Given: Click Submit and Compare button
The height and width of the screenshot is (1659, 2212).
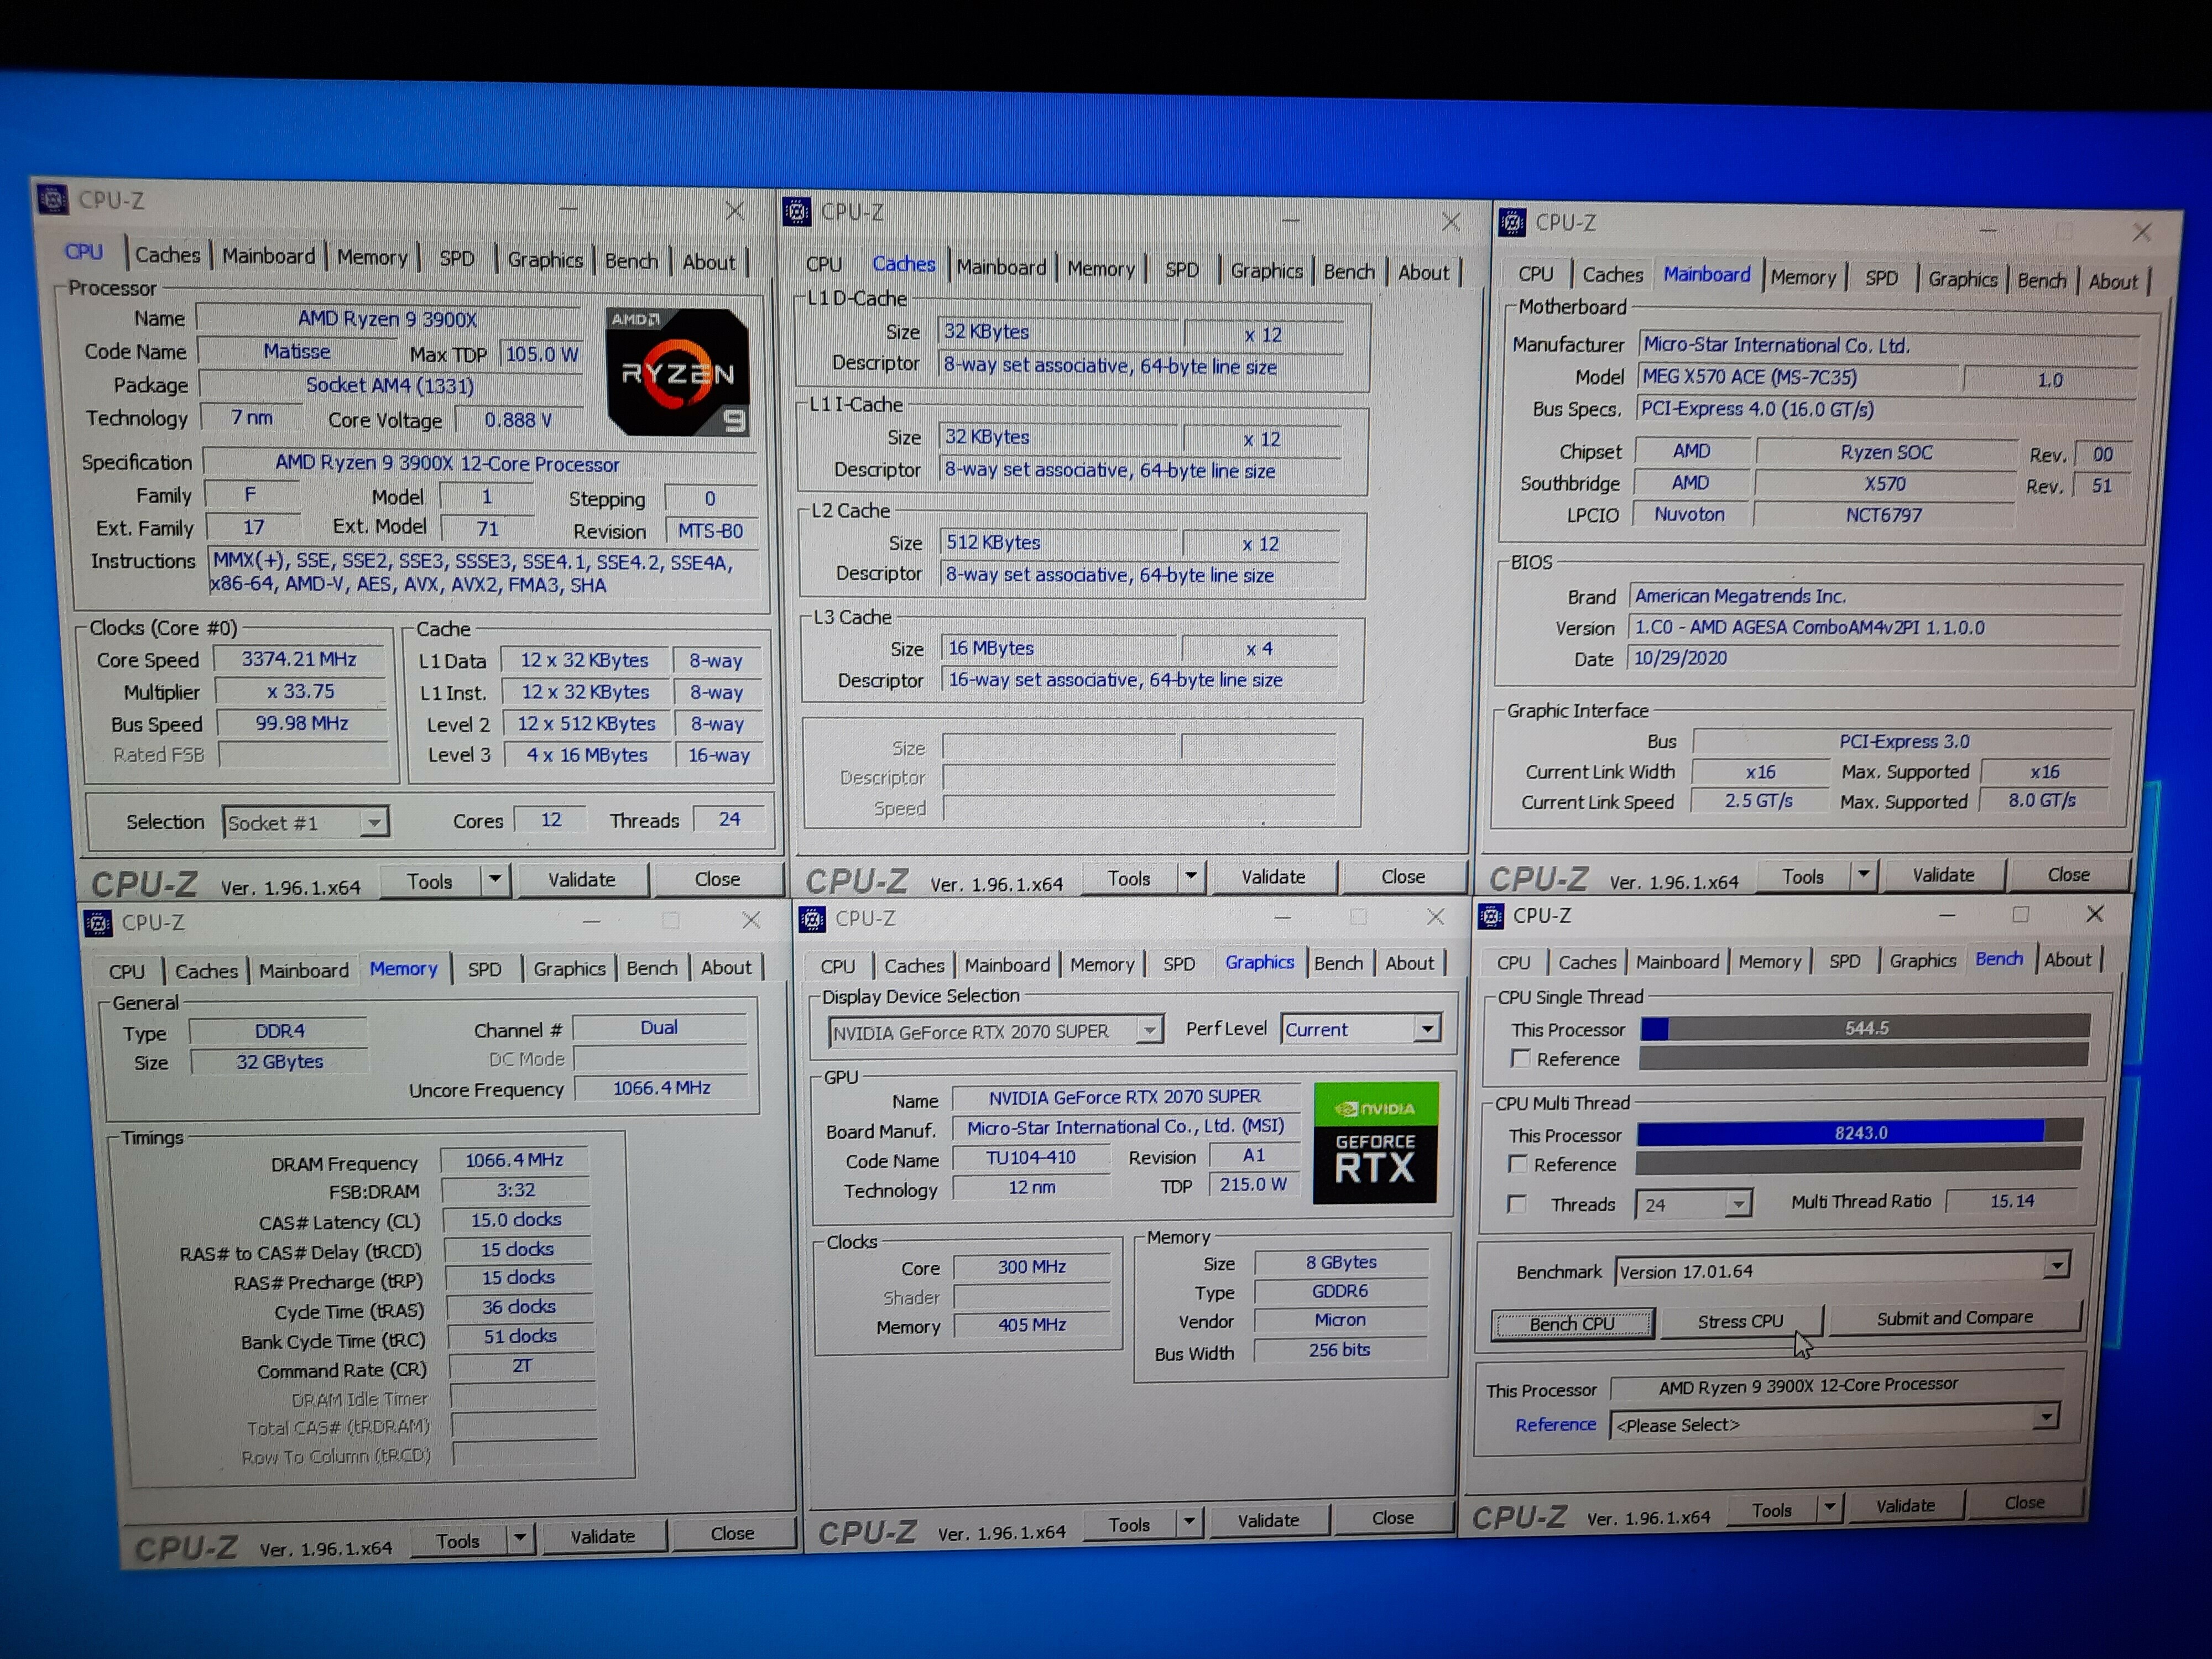Looking at the screenshot, I should coord(1954,1318).
